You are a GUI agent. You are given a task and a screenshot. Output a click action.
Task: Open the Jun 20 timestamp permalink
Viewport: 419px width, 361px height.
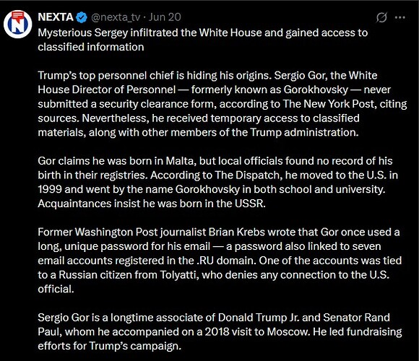coord(165,17)
